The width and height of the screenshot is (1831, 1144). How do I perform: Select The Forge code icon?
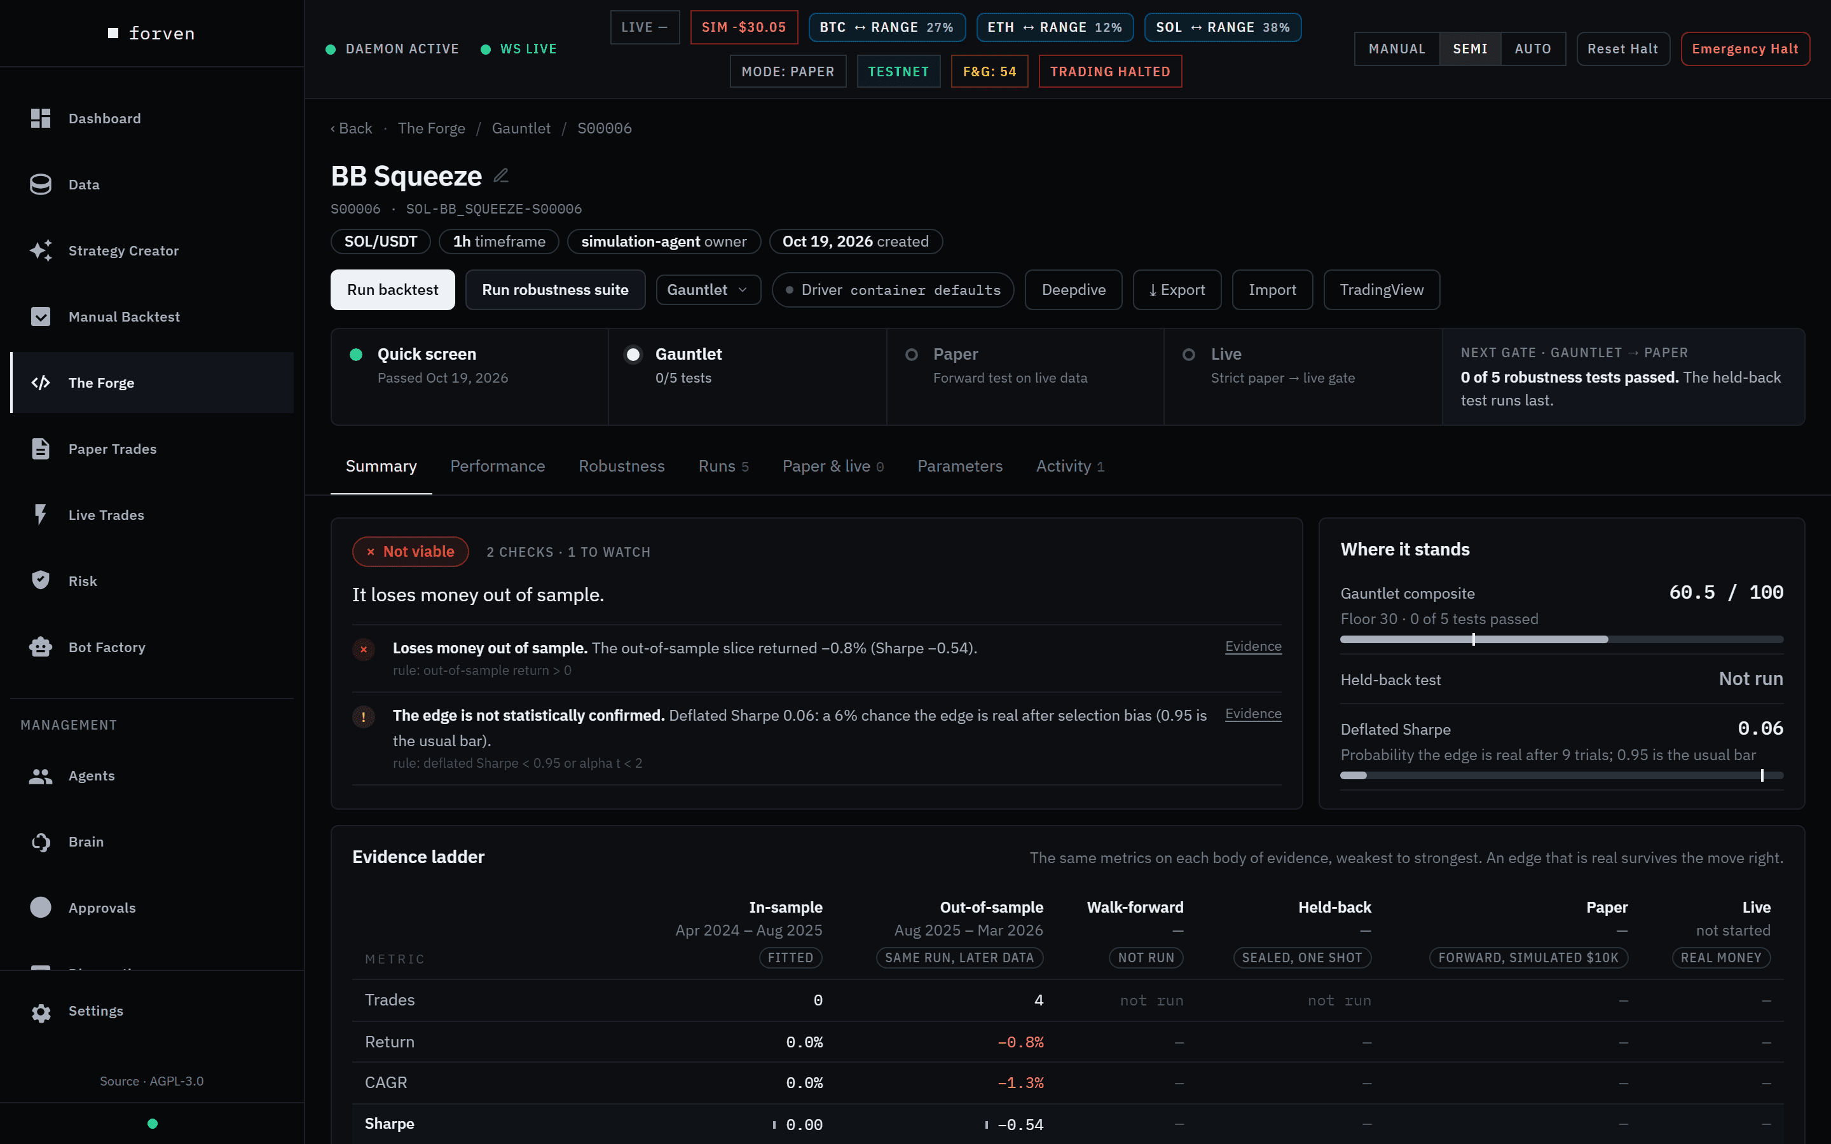point(41,382)
